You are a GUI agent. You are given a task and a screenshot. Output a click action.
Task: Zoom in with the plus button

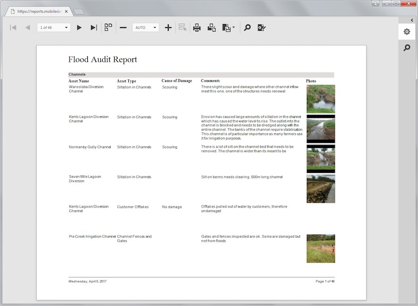point(168,27)
